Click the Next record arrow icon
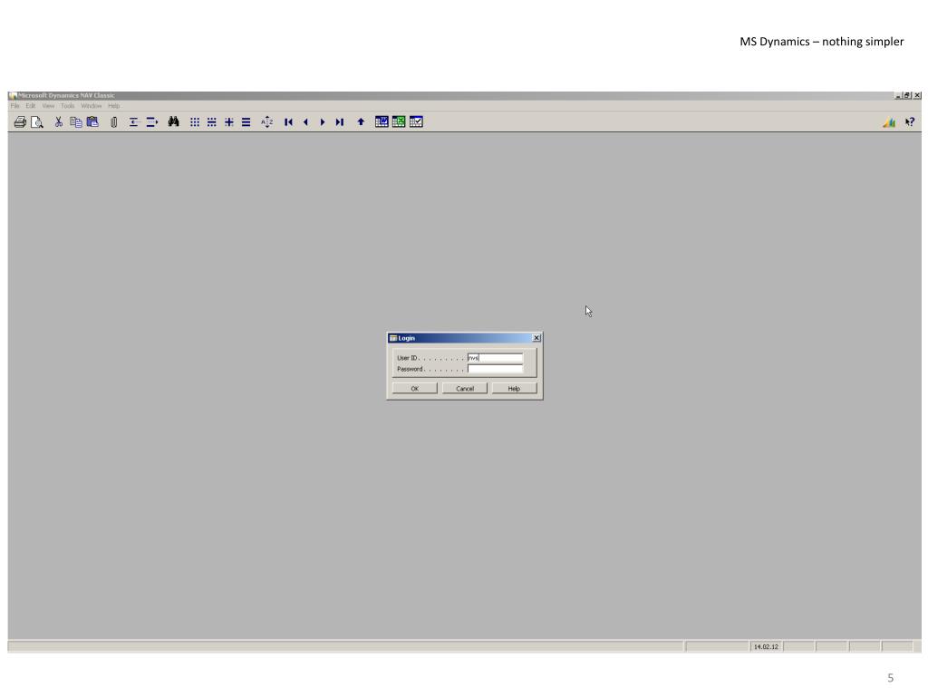Screen dimensions: 928x696 [323, 121]
